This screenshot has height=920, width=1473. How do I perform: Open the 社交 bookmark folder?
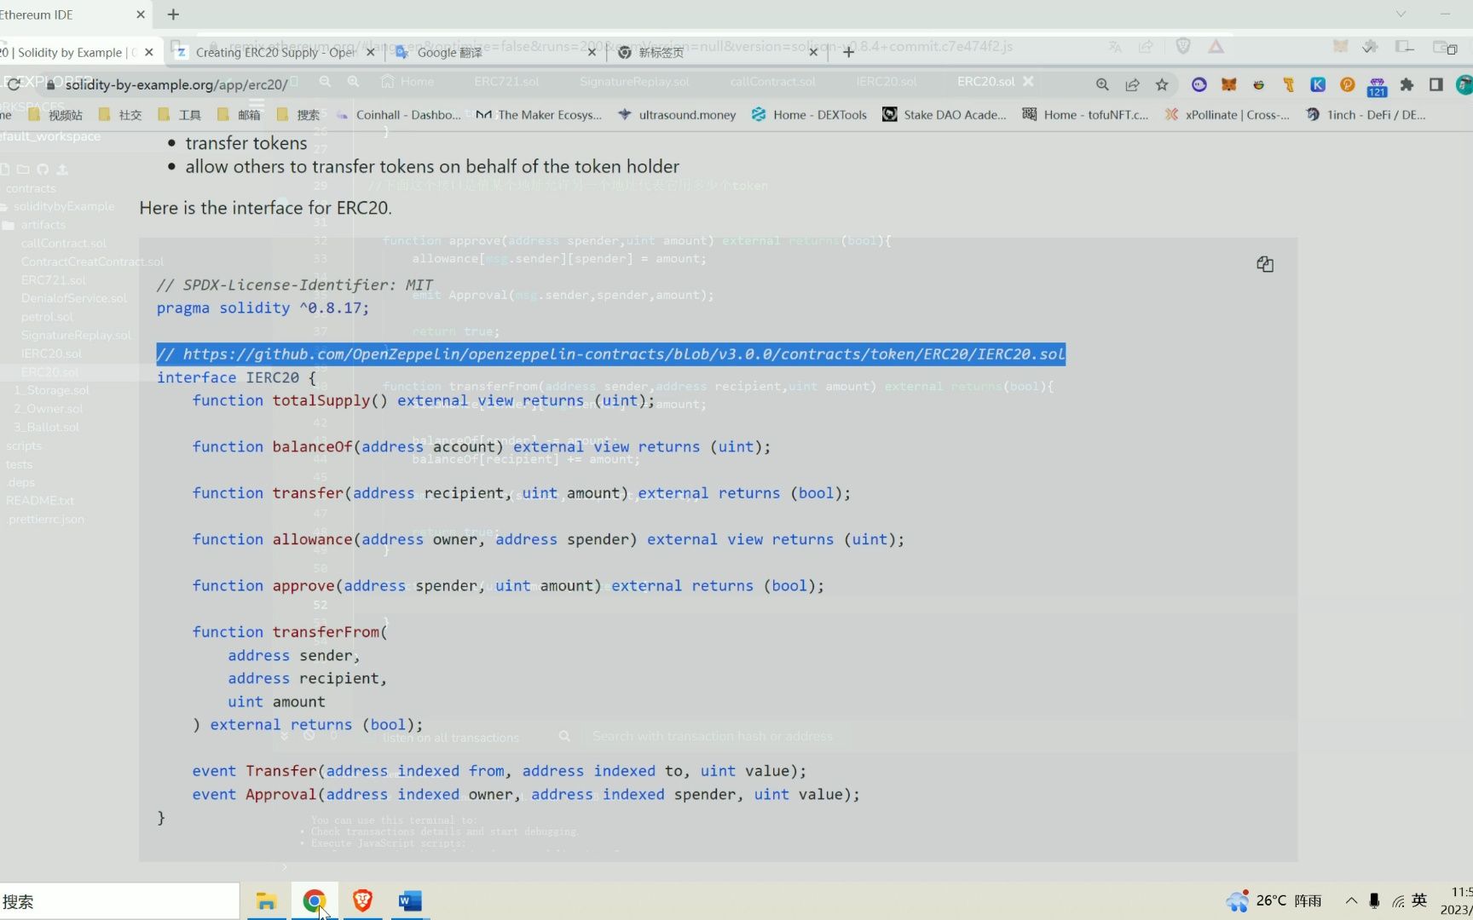point(119,114)
